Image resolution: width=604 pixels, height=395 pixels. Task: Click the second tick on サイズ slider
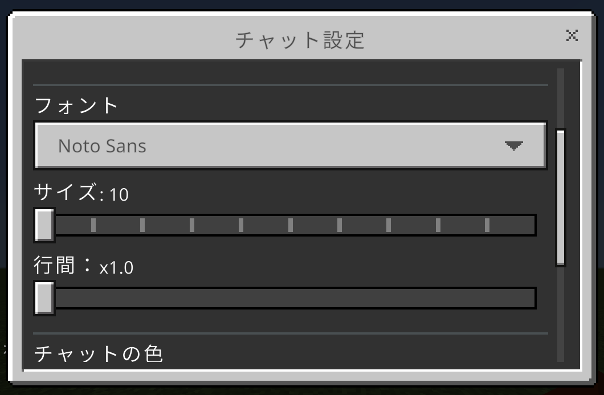pyautogui.click(x=142, y=225)
